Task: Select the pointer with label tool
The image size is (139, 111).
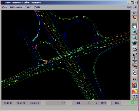Action: coord(135,72)
